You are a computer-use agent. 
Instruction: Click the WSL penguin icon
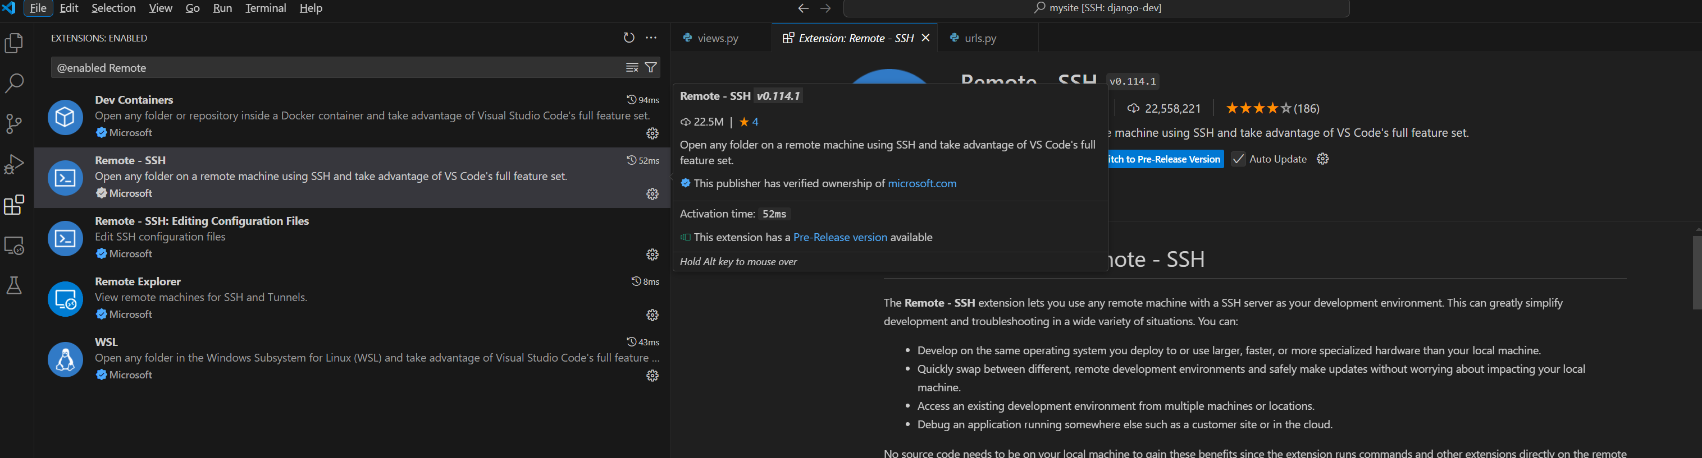coord(65,360)
